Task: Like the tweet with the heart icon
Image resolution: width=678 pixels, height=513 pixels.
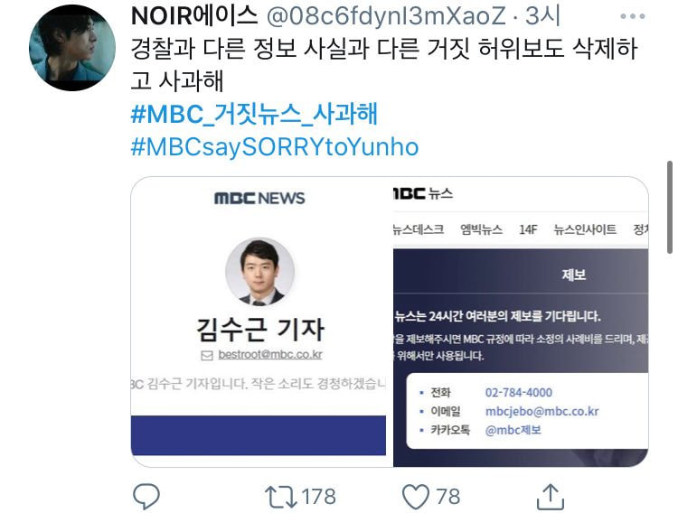Action: [416, 497]
